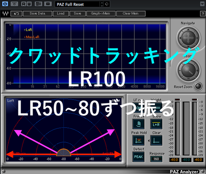Click the Zoom magnifier control center
The width and height of the screenshot is (206, 174).
(x=188, y=70)
